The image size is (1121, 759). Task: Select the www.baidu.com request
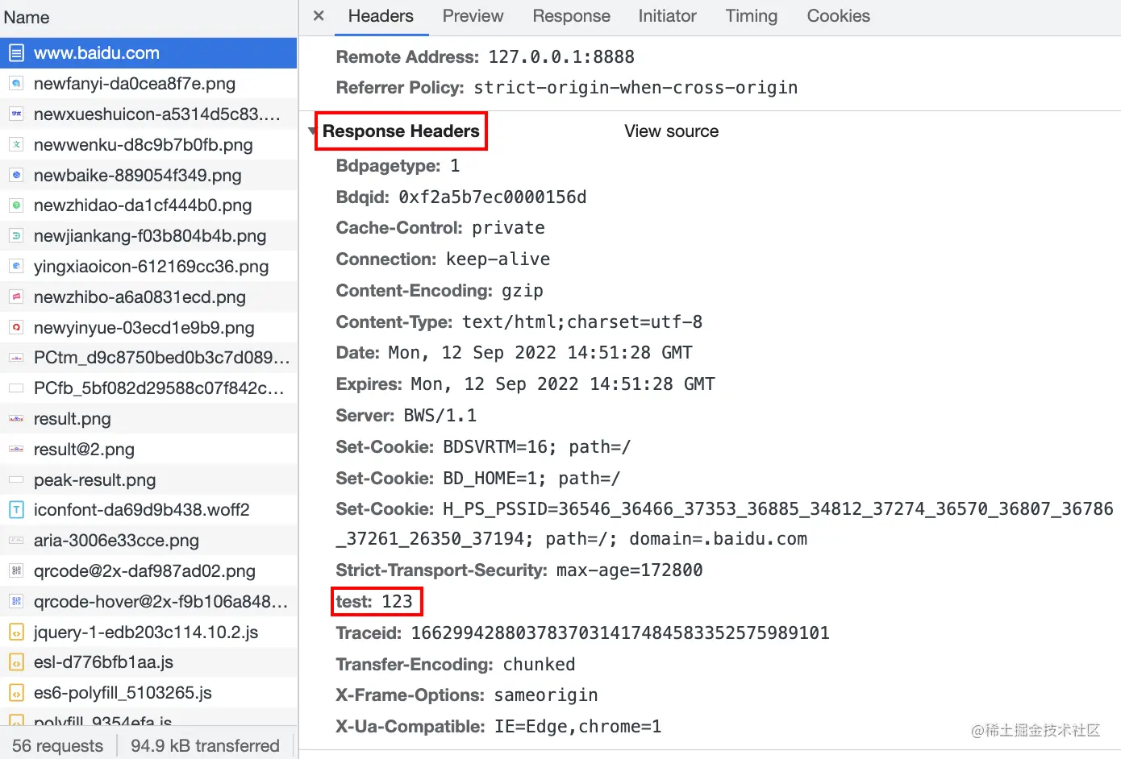click(x=148, y=53)
